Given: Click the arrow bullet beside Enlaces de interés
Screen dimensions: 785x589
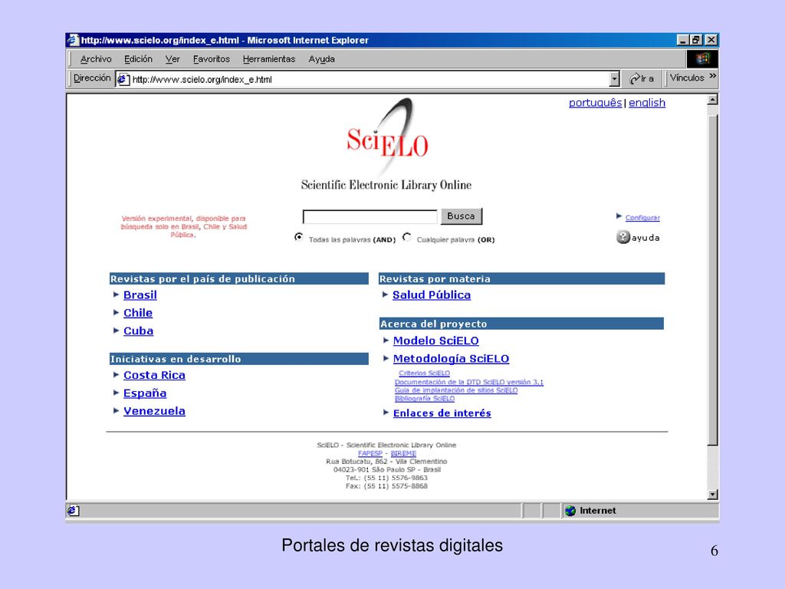Looking at the screenshot, I should click(x=386, y=412).
